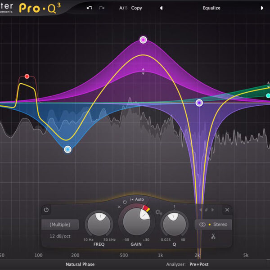Open the (Multiple) filter shape dropdown
Image resolution: width=270 pixels, height=270 pixels.
pos(60,225)
